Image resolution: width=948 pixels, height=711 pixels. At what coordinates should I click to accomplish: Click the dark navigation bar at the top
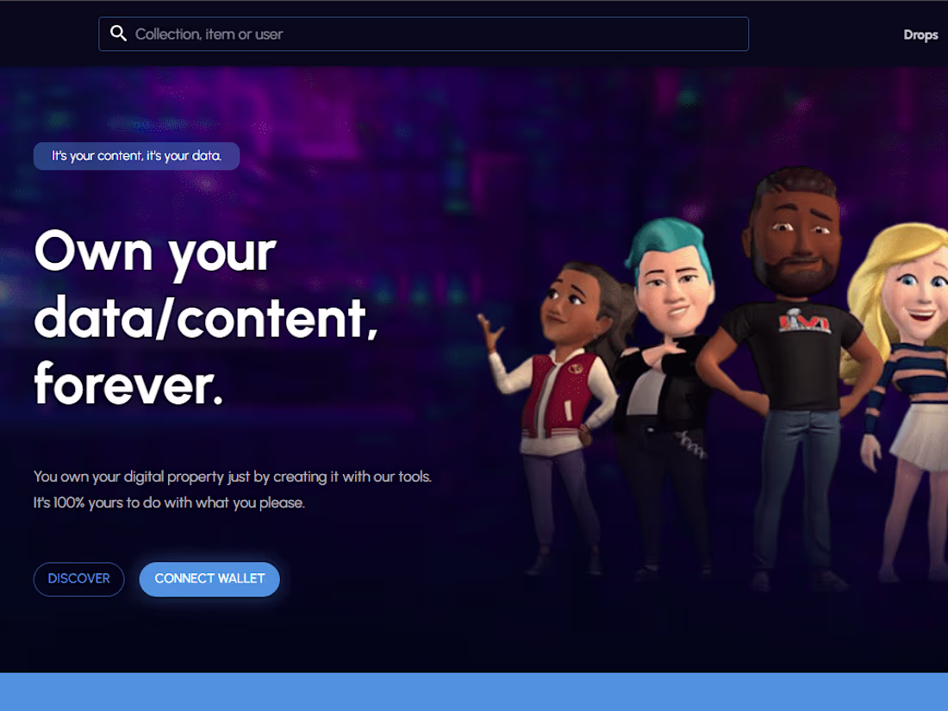pos(474,34)
